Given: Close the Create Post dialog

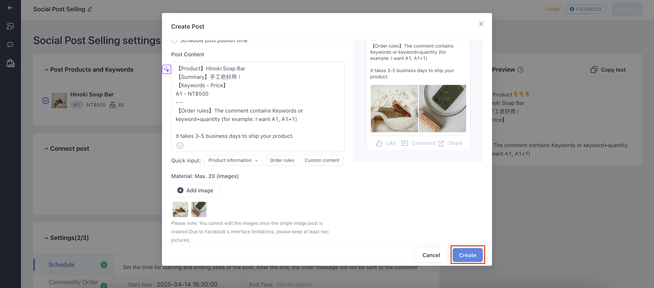Looking at the screenshot, I should [x=481, y=24].
